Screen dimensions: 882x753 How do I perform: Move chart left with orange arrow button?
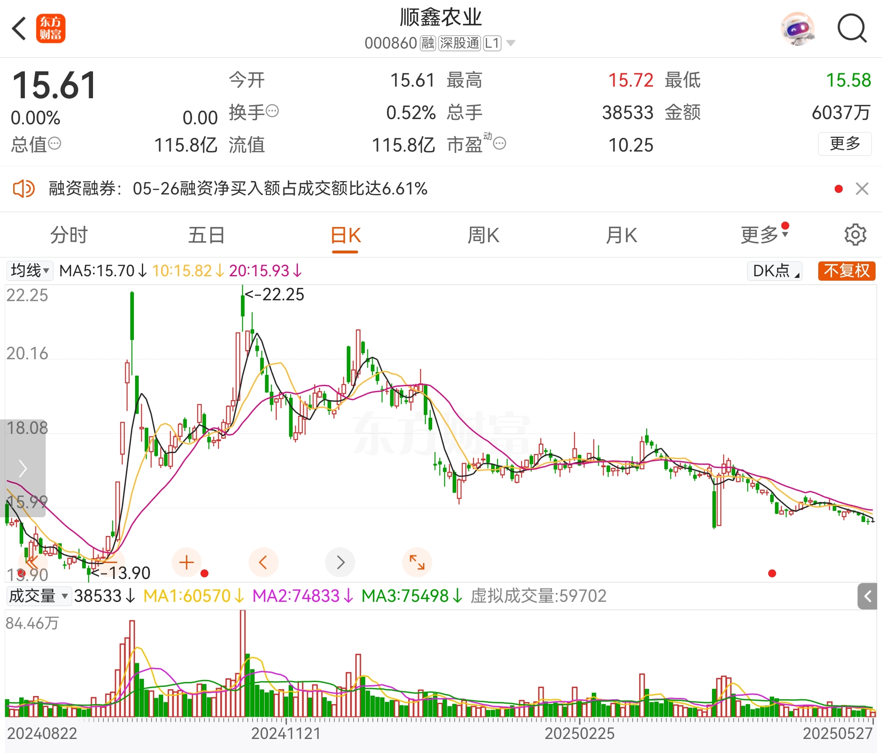[263, 562]
